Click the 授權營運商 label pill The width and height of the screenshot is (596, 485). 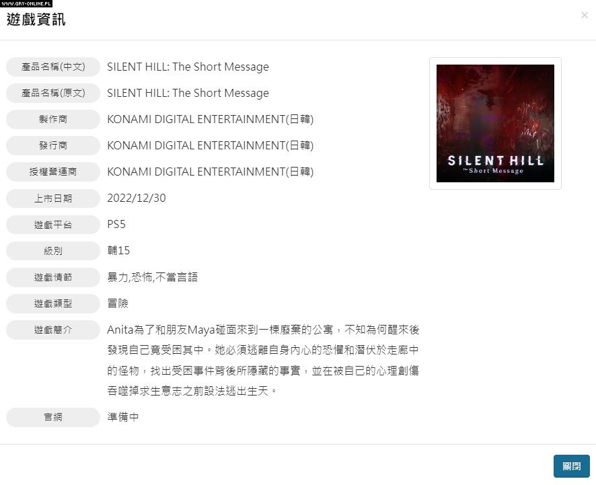click(x=53, y=172)
